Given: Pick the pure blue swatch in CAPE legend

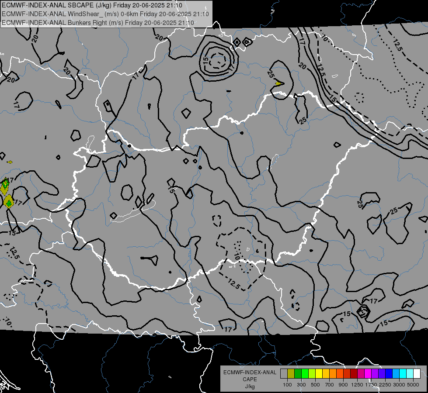Looking at the screenshot, I should 389,374.
